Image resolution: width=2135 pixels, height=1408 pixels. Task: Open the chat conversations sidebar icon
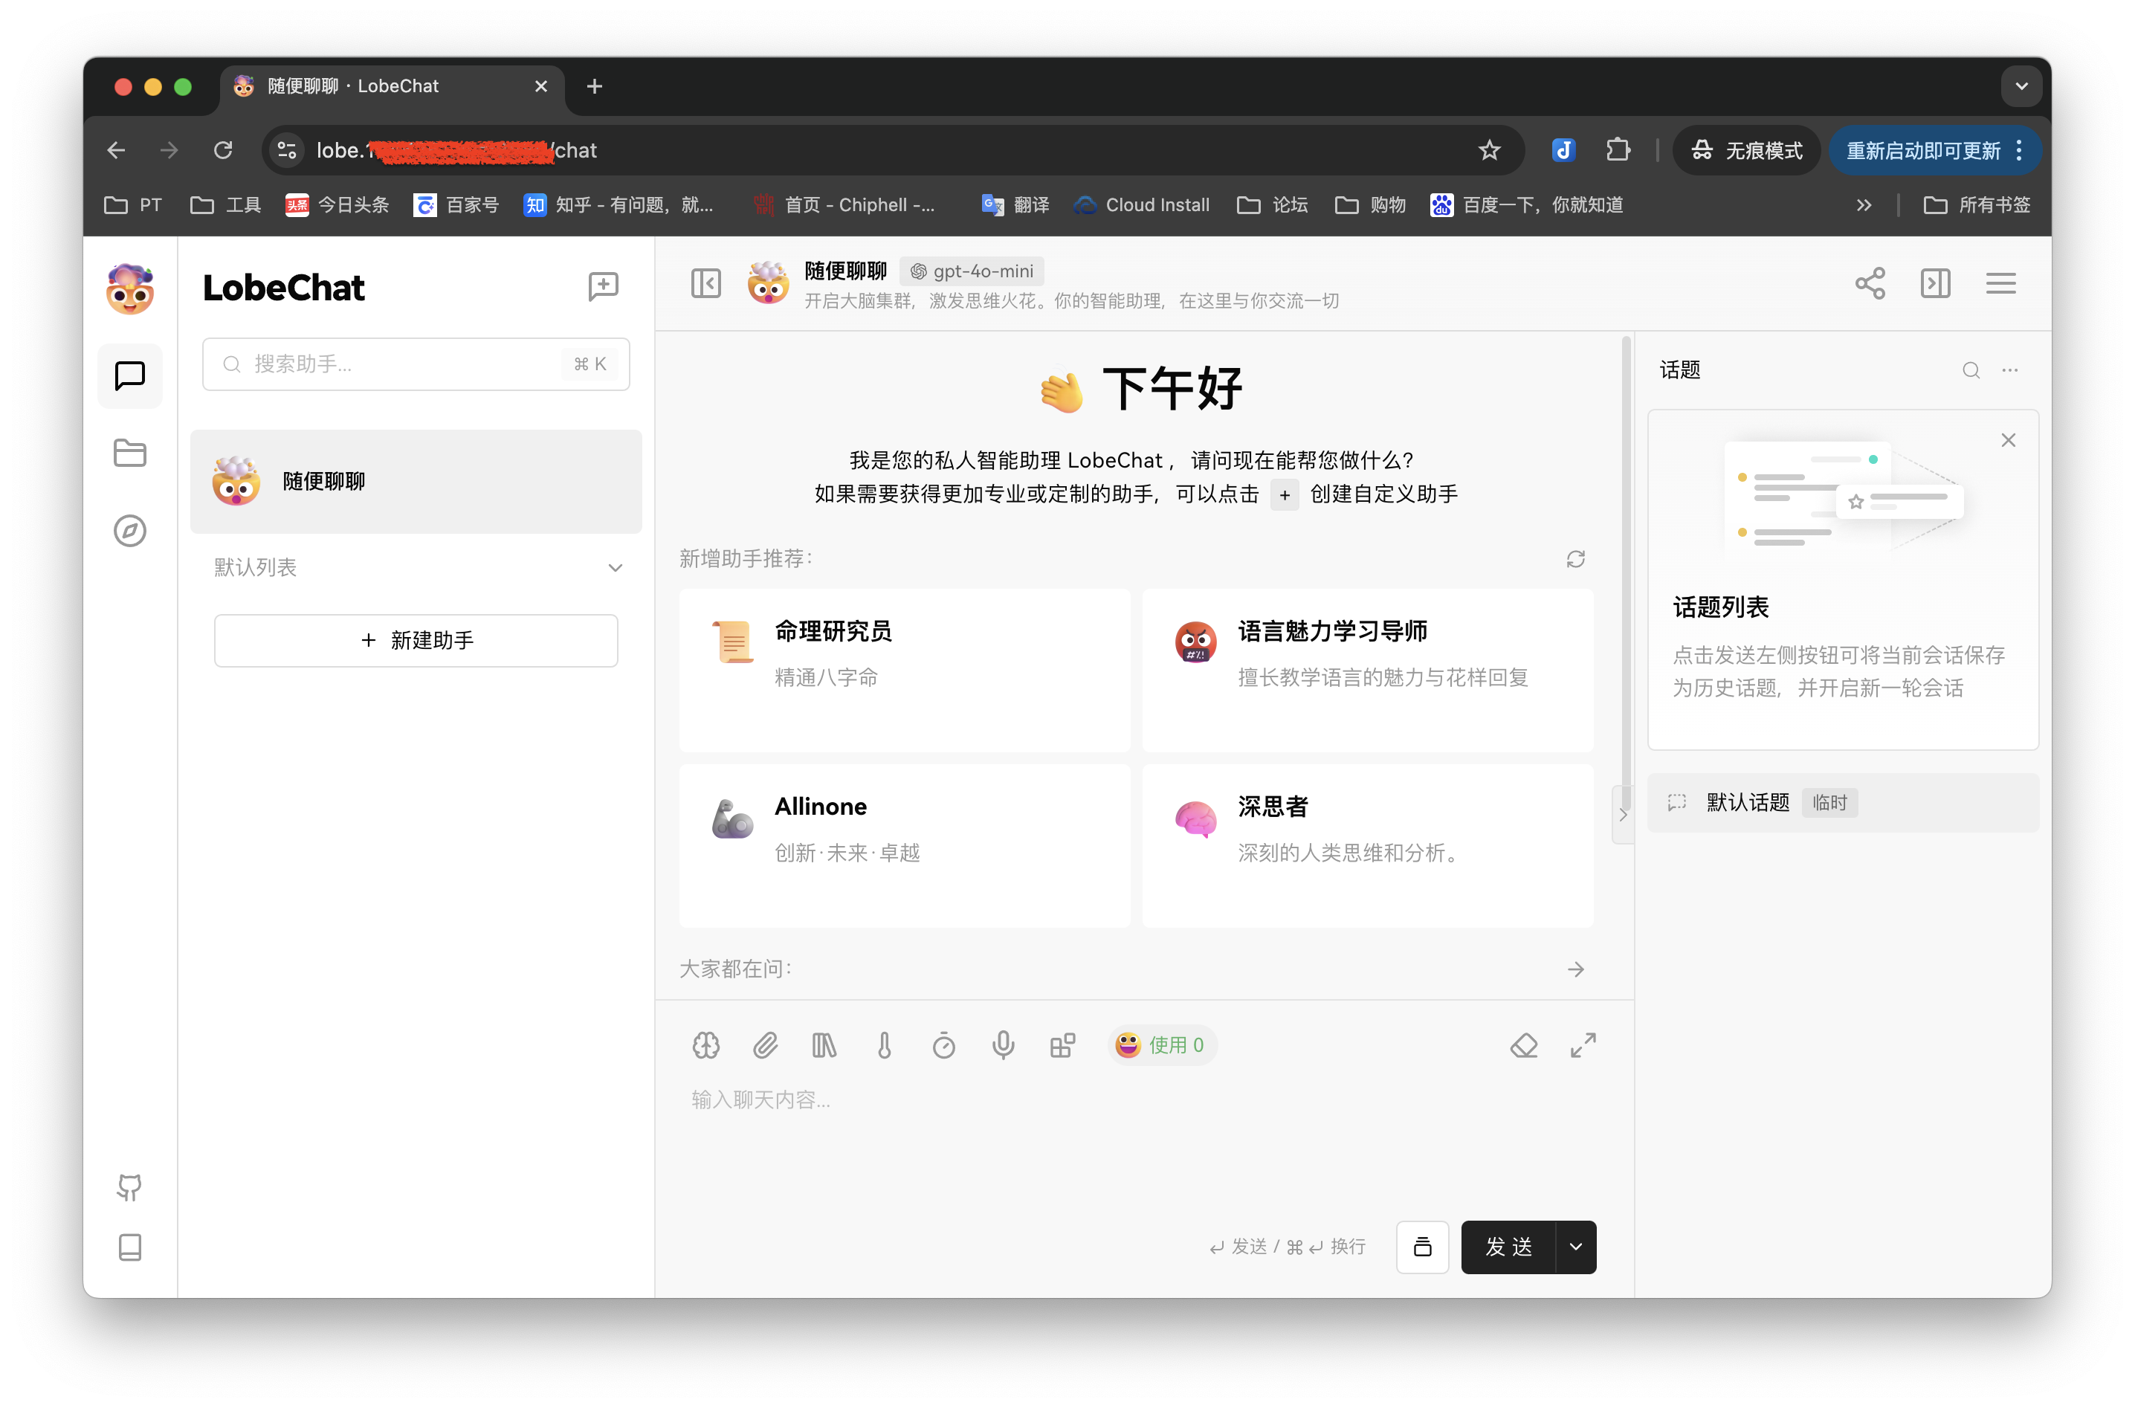click(x=130, y=375)
